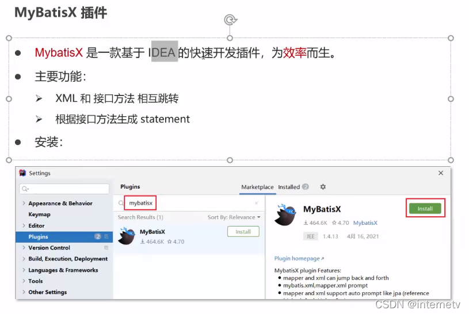Expand the Version Control node
The height and width of the screenshot is (314, 469).
tap(24, 248)
